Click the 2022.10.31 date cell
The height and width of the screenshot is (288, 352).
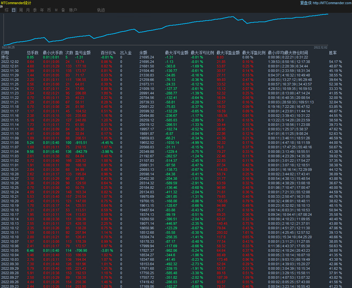(x=10, y=170)
